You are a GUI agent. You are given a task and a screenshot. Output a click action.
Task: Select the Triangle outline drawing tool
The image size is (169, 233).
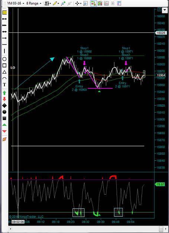pos(4,72)
